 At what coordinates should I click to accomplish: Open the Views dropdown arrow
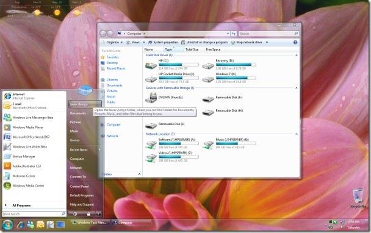[x=143, y=42]
